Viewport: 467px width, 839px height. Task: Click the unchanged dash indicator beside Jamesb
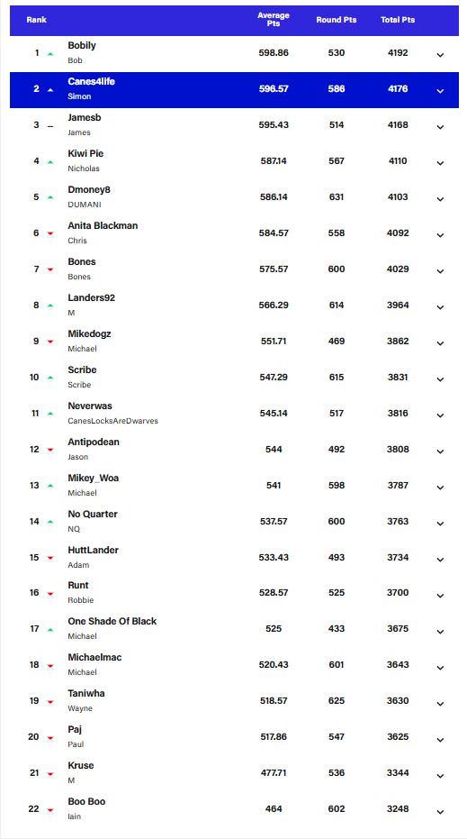50,126
